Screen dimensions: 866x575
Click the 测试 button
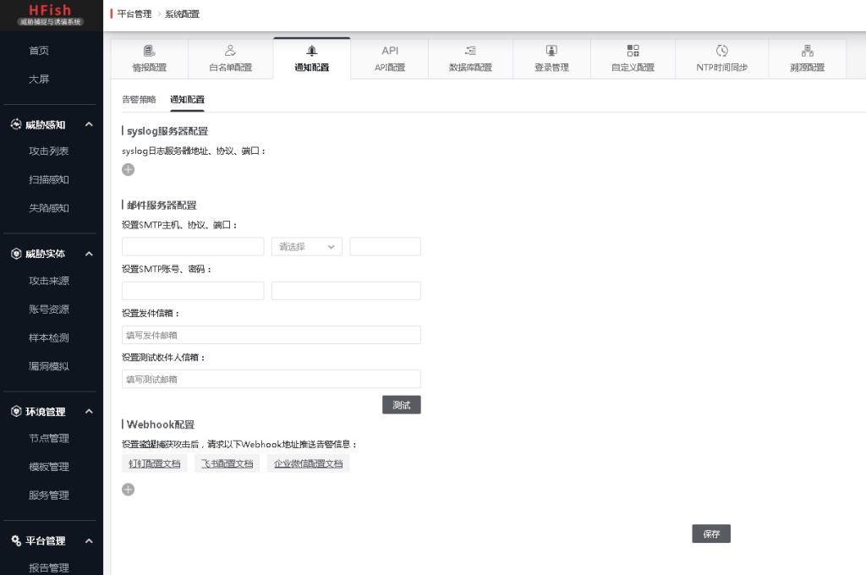tap(401, 405)
